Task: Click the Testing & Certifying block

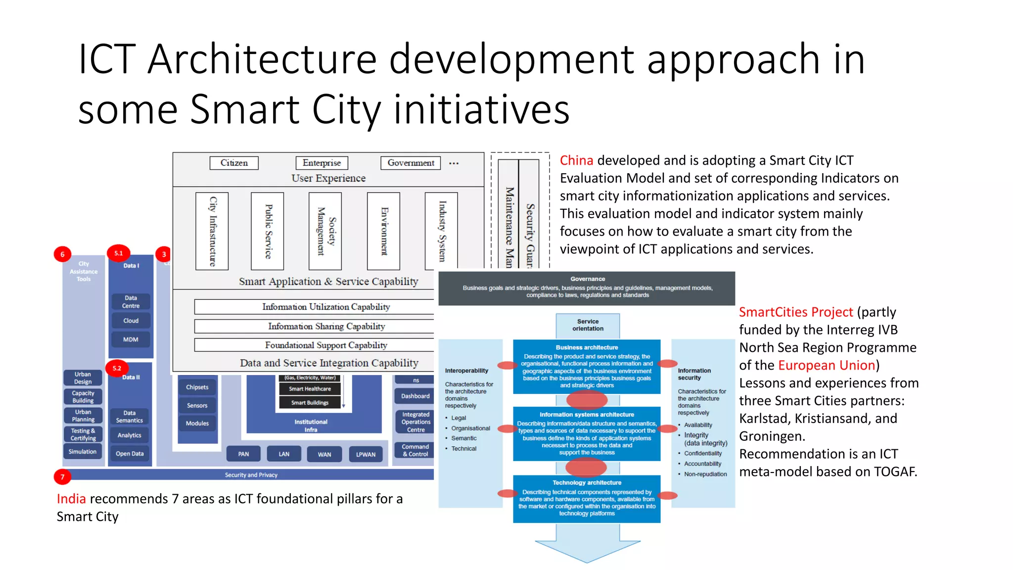Action: (x=83, y=434)
